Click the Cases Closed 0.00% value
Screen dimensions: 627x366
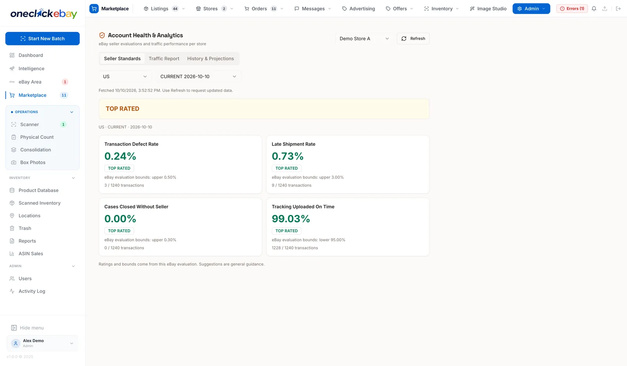120,219
